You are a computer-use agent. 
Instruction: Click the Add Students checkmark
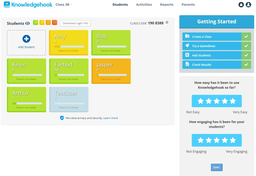246,55
